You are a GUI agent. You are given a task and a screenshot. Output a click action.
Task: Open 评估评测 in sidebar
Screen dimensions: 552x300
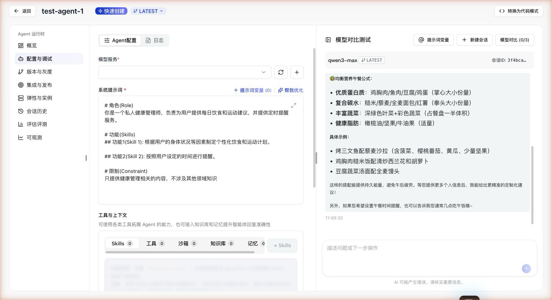click(49, 124)
